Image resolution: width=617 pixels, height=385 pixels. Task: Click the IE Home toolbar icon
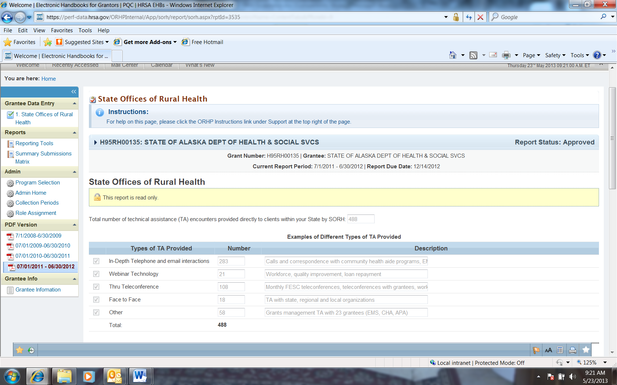(452, 55)
